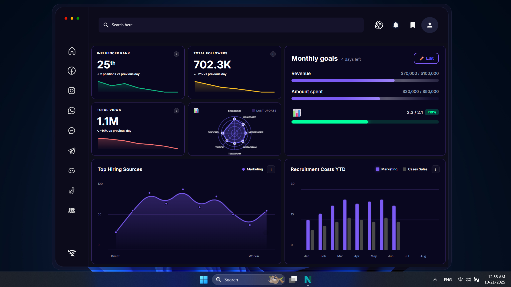Open the Recruitment Costs YTD three-dot menu
Image resolution: width=511 pixels, height=287 pixels.
(x=435, y=169)
